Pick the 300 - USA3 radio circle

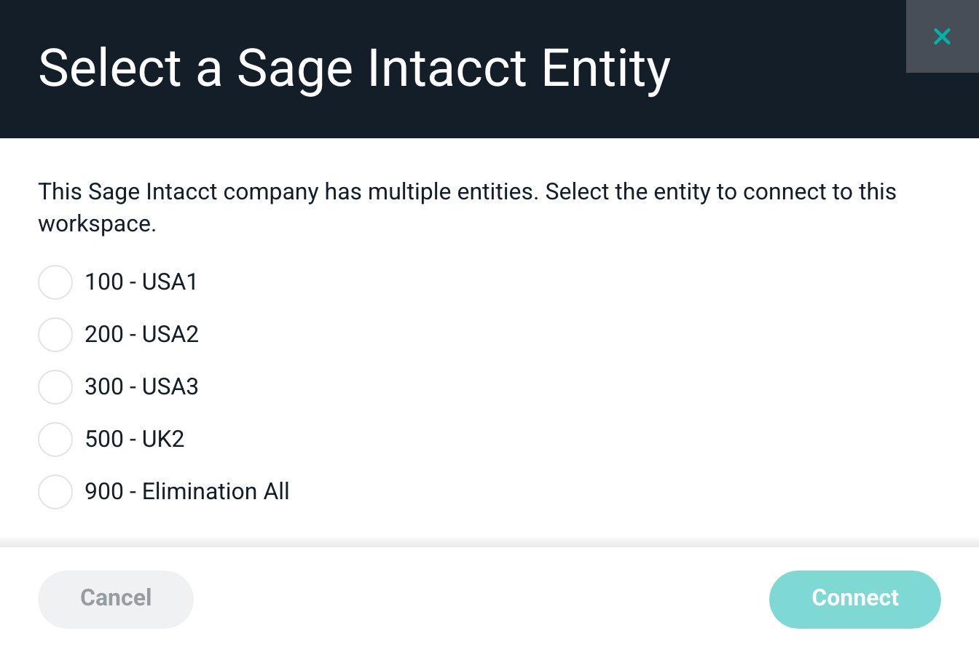[55, 387]
